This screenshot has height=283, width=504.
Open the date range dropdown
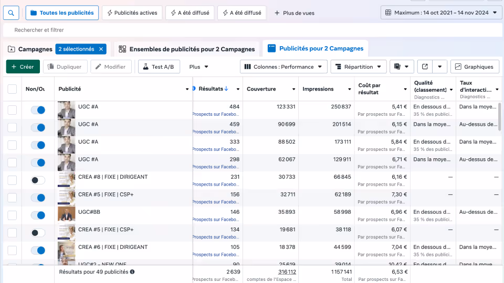(x=440, y=13)
